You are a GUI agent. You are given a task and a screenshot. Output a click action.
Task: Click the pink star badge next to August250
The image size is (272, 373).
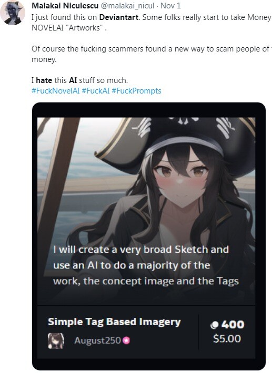[x=126, y=340]
